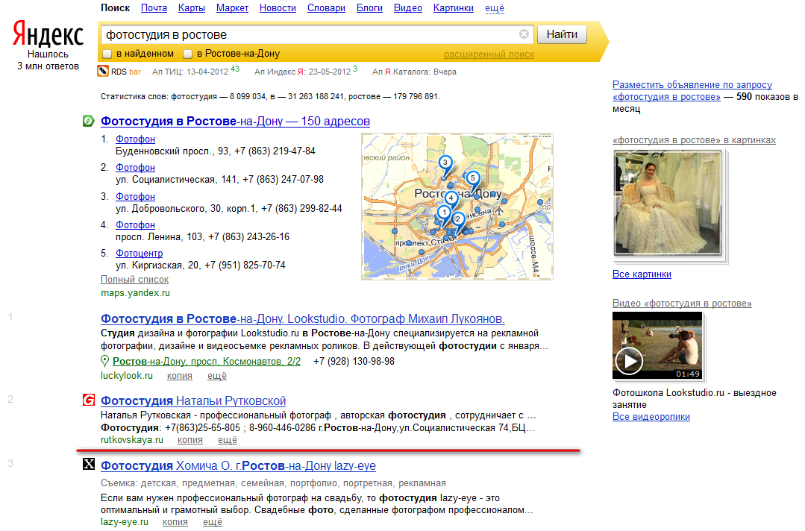Click the location pin icon beside Космонавтов address
This screenshot has width=805, height=531.
tap(104, 361)
